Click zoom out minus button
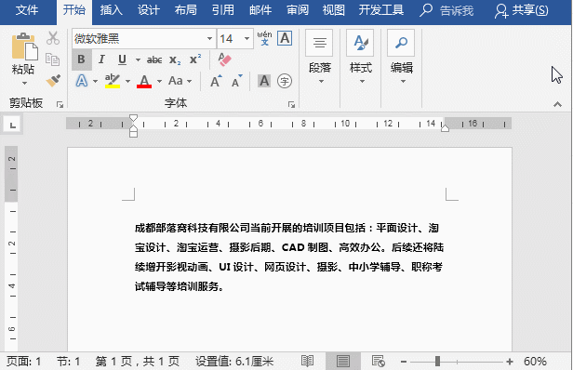Screen dimensions: 573x370 coord(404,362)
